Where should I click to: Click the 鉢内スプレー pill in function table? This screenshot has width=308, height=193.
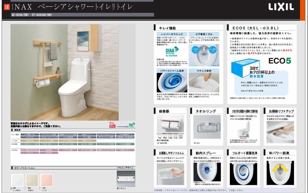[87, 135]
